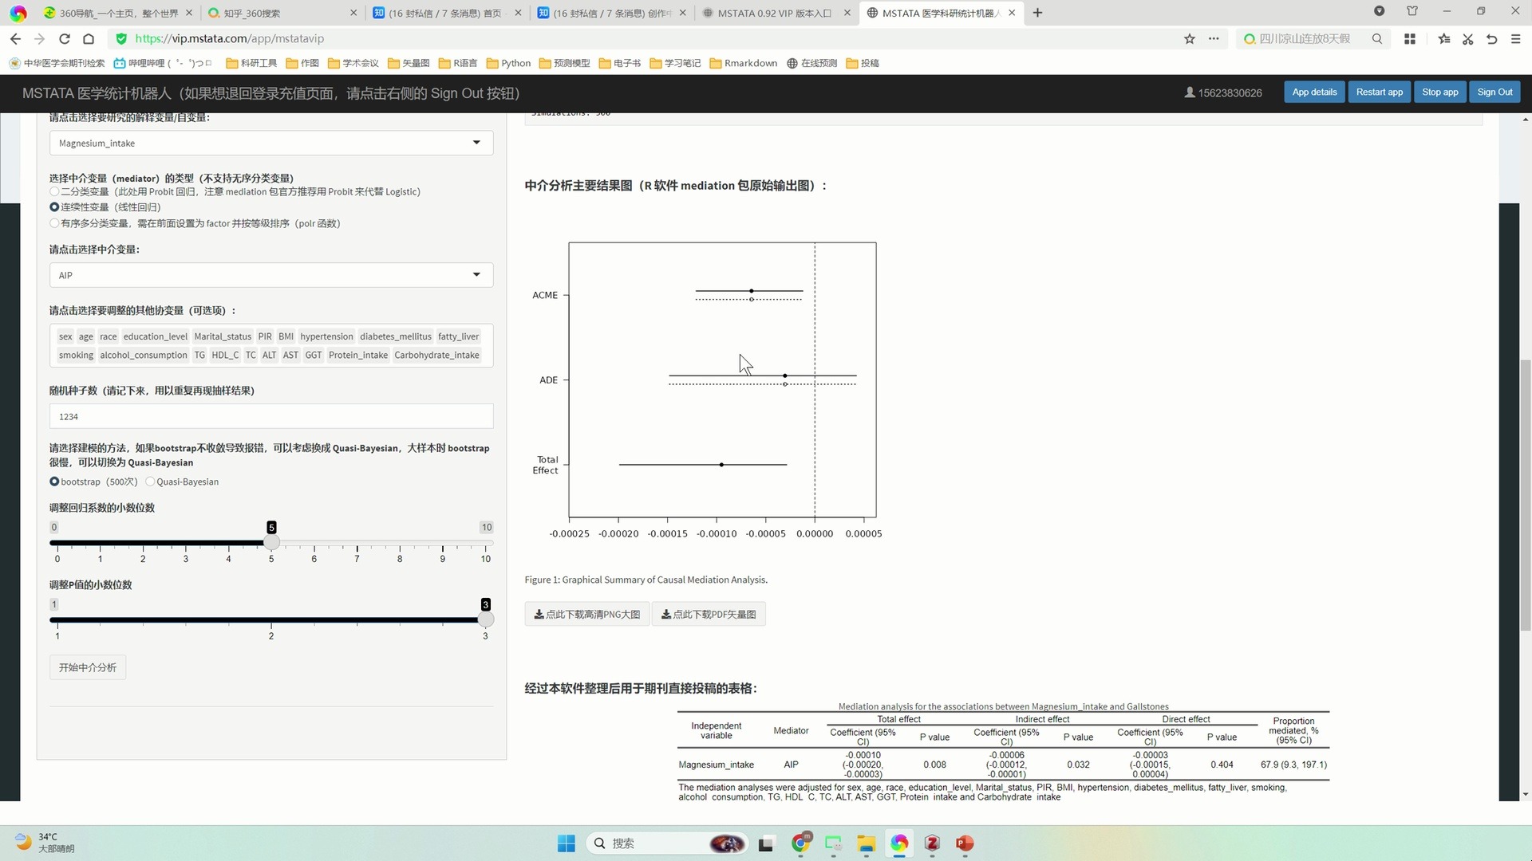Click the 360 browser logo icon

pyautogui.click(x=18, y=13)
